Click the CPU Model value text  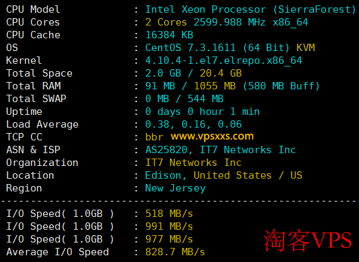click(251, 9)
